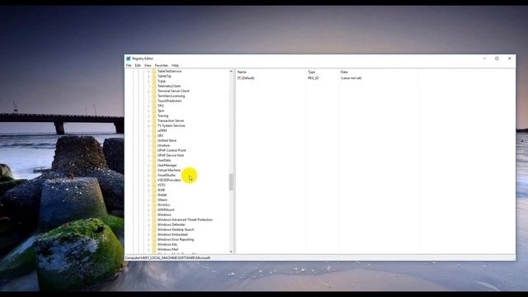Open the File menu
The width and height of the screenshot is (528, 297).
129,65
